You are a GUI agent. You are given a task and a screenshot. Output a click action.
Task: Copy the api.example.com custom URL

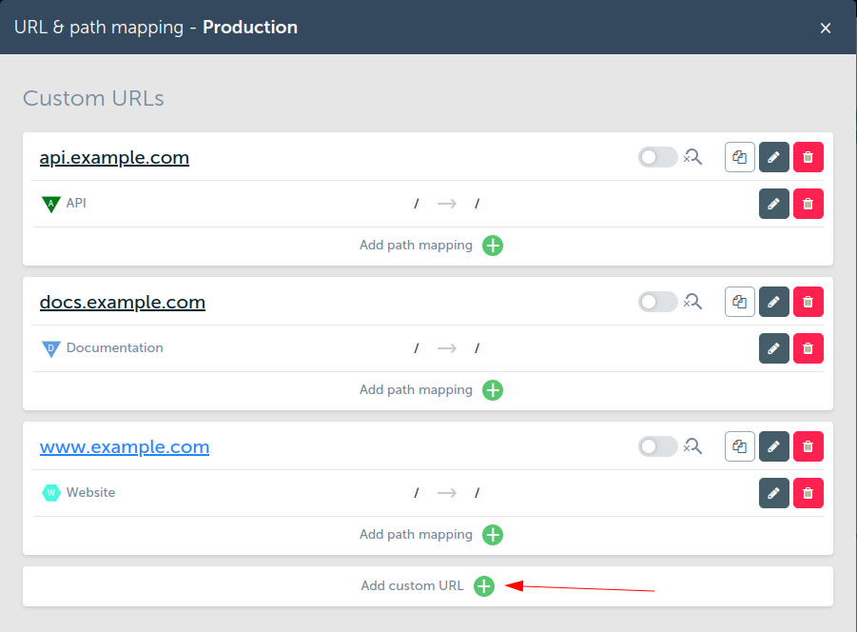click(740, 158)
